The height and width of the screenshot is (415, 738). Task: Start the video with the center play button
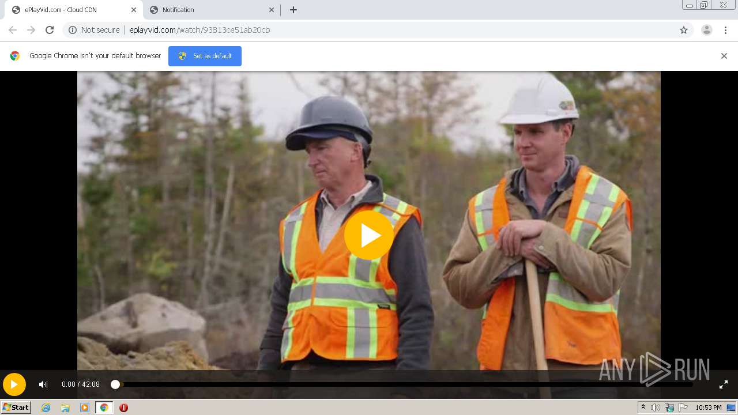369,235
